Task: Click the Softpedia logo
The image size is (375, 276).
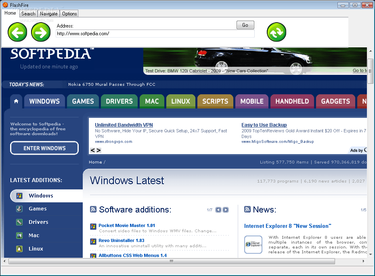Action: click(x=52, y=54)
